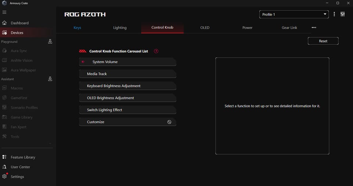Click the Fan Xpert label

(x=18, y=127)
